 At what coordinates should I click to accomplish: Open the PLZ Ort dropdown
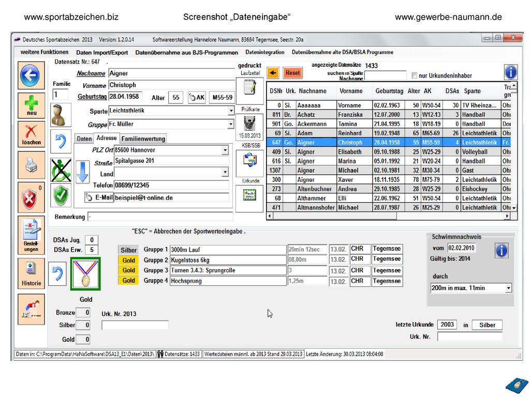point(225,150)
